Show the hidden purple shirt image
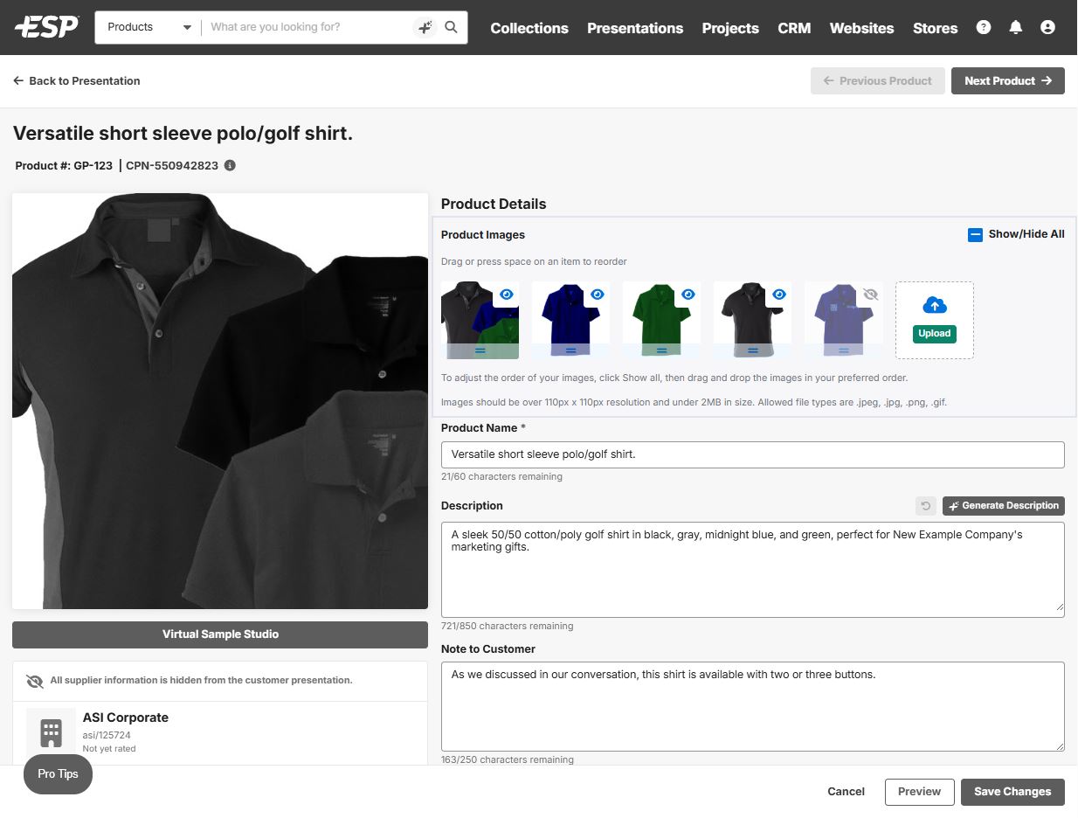1078x818 pixels. (870, 295)
